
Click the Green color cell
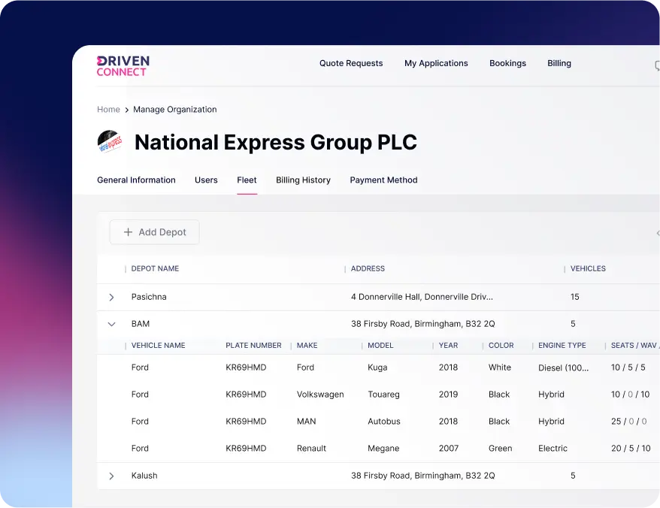pyautogui.click(x=501, y=449)
